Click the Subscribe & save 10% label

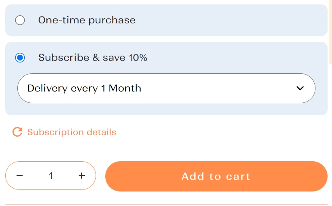(x=93, y=58)
